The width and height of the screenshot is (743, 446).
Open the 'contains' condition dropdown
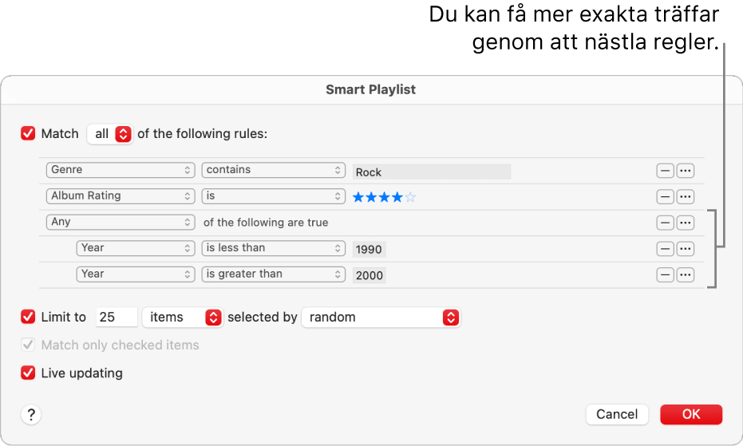pos(273,170)
